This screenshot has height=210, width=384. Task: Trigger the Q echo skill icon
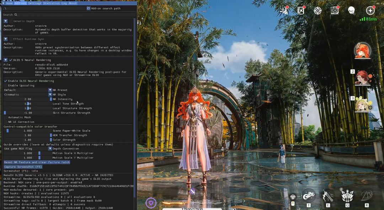[x=347, y=196]
